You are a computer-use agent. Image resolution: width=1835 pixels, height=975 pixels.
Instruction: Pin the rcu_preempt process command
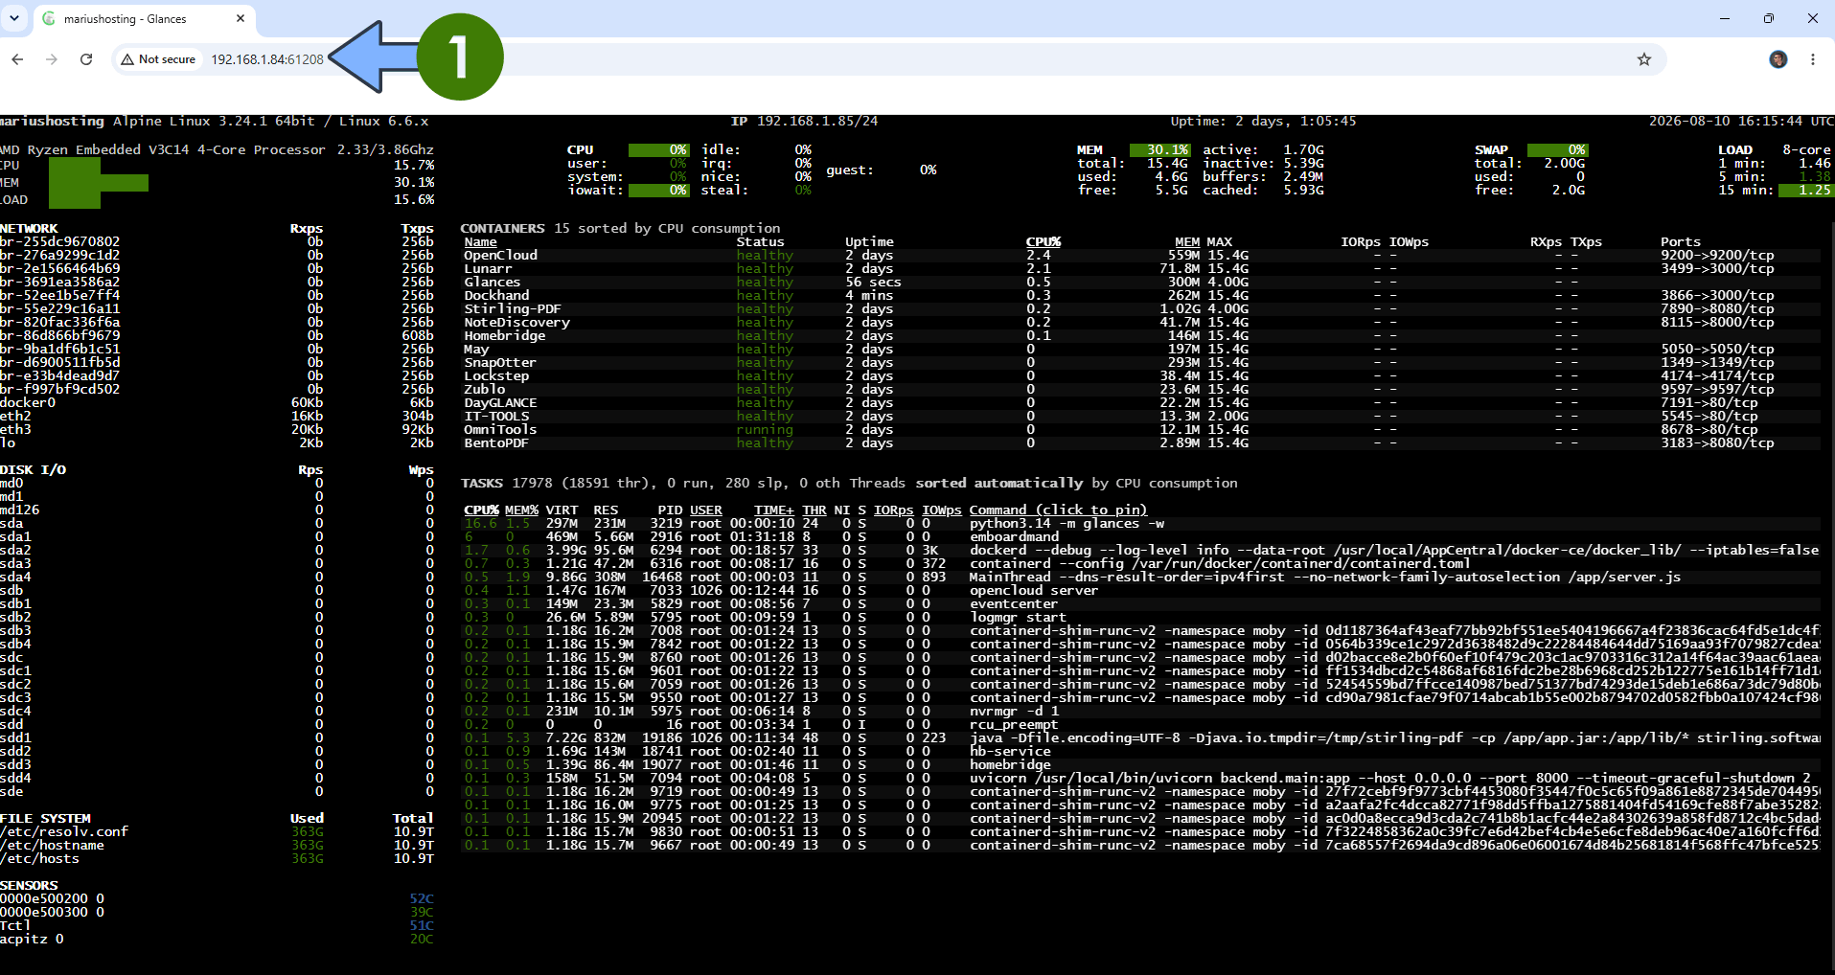click(x=1014, y=725)
